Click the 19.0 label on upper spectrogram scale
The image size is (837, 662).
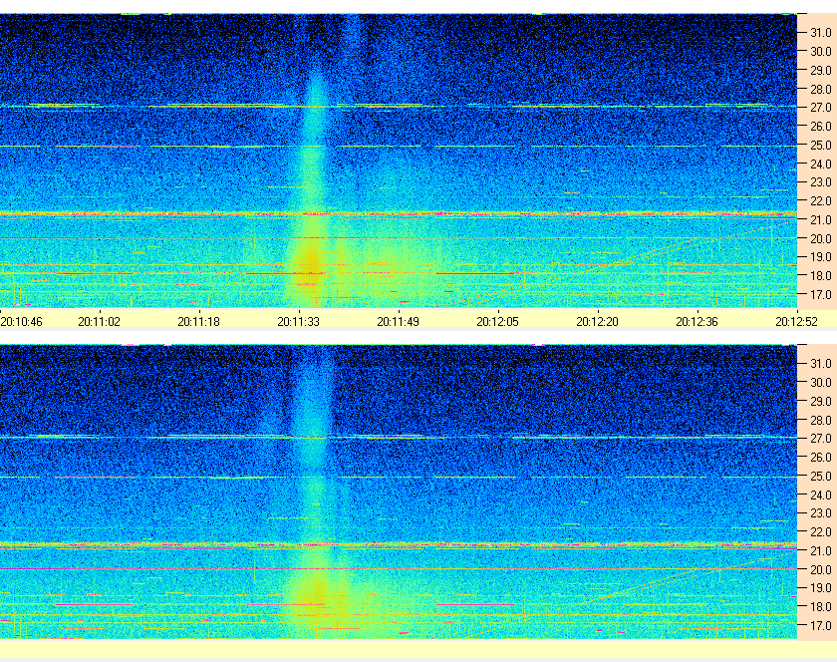pos(821,257)
